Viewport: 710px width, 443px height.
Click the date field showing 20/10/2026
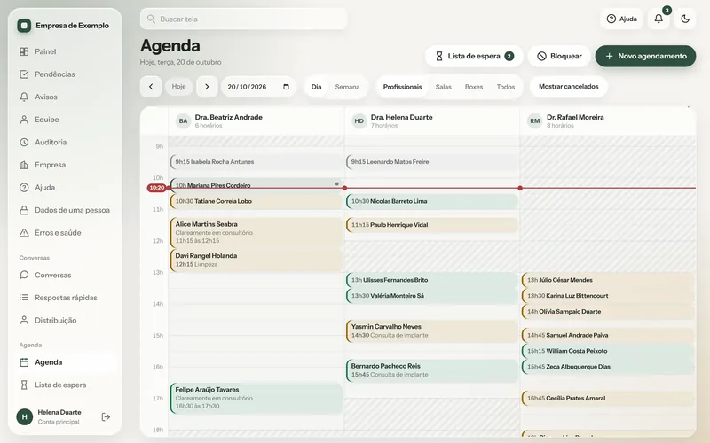[258, 87]
